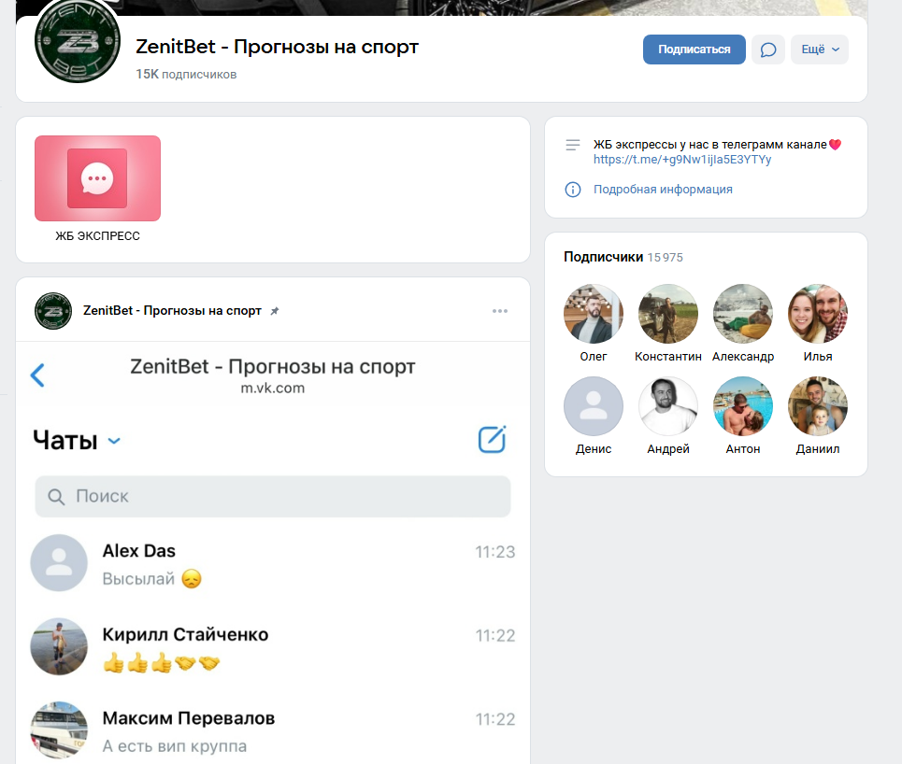Click the 15K подписчиков counter
902x764 pixels.
[173, 75]
